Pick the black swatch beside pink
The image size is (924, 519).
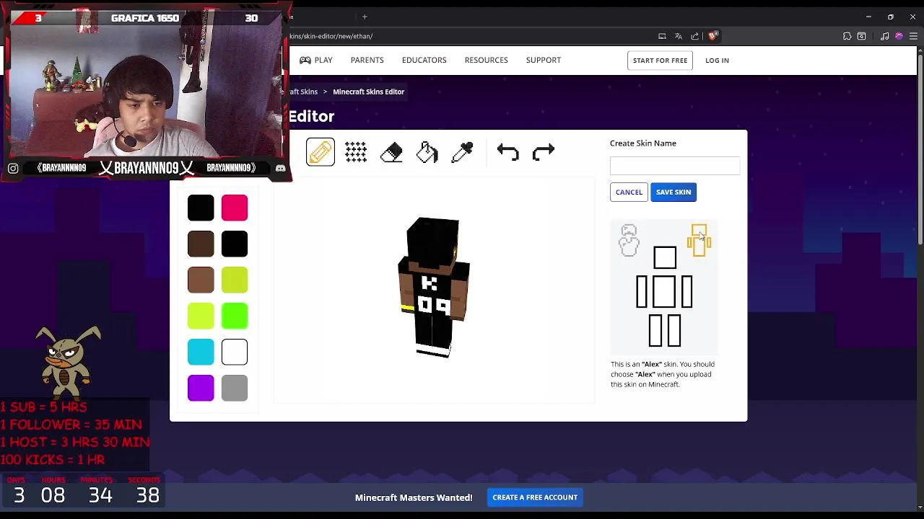[x=201, y=208]
